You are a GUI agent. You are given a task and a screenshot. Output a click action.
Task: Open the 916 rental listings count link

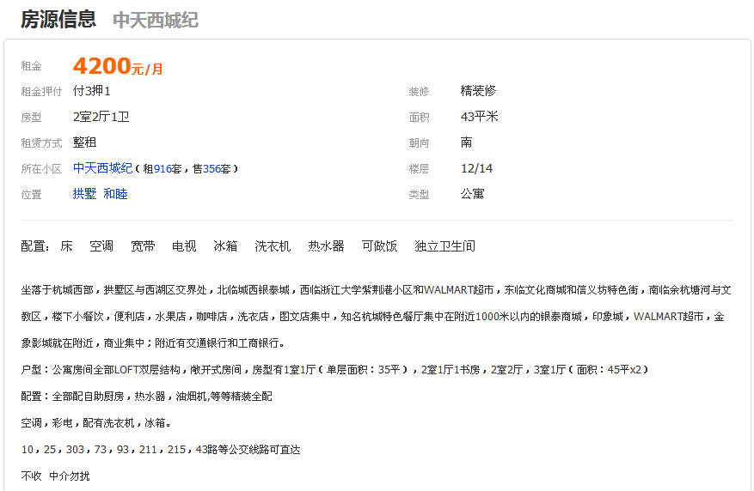coord(162,169)
